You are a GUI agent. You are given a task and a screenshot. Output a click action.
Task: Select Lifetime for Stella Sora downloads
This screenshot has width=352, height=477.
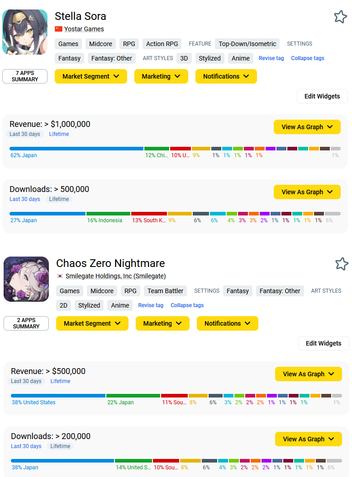coord(59,199)
